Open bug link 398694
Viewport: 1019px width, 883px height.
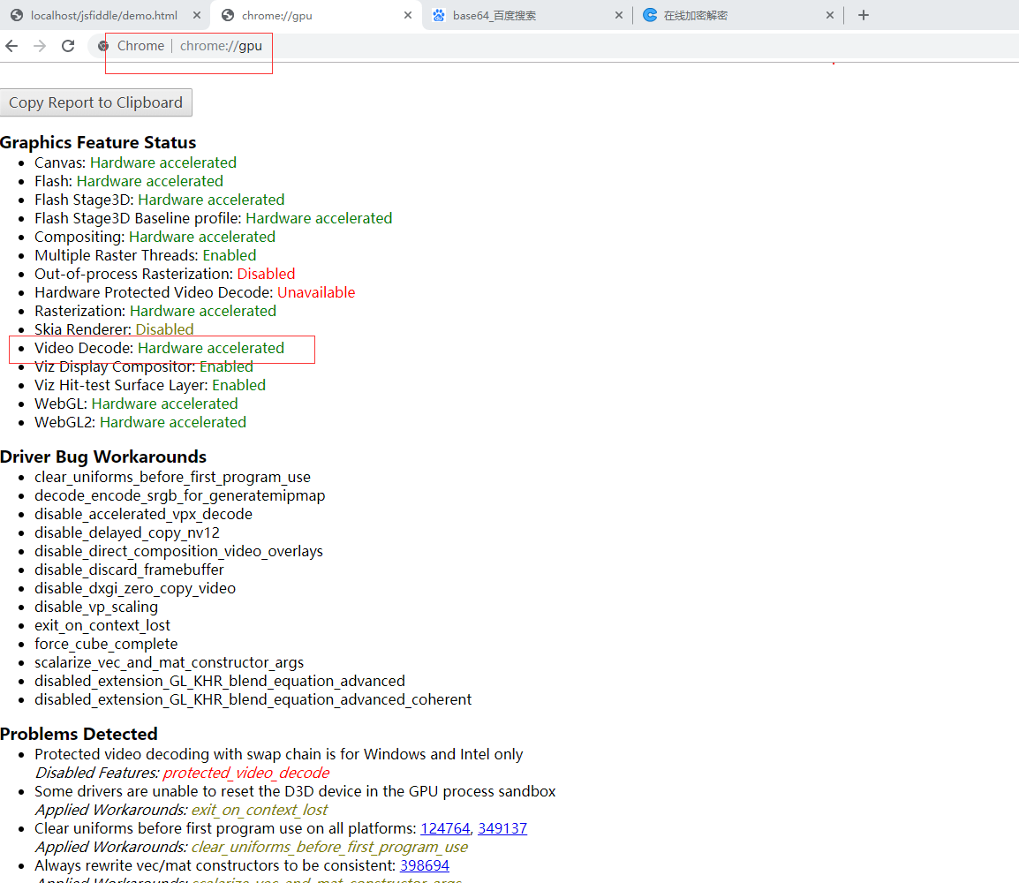[x=425, y=865]
